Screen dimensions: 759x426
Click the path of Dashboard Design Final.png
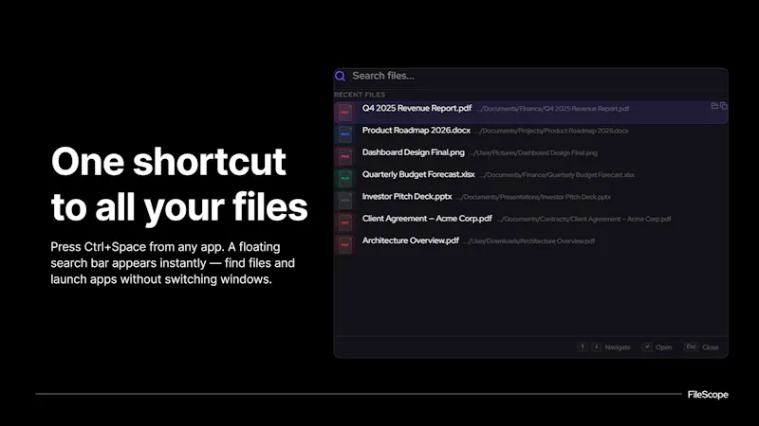tap(533, 153)
